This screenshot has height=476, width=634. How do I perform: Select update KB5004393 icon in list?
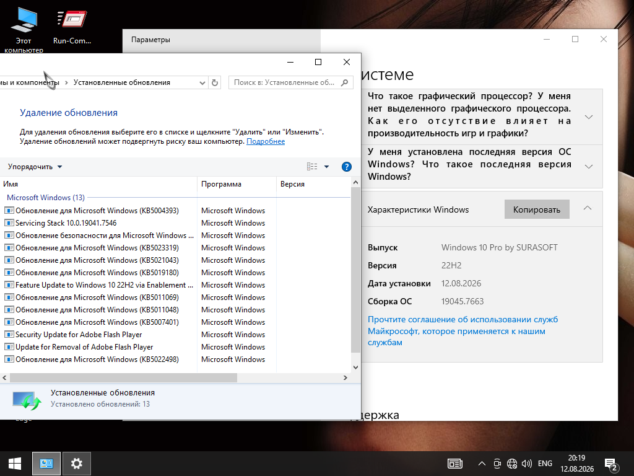(x=9, y=211)
